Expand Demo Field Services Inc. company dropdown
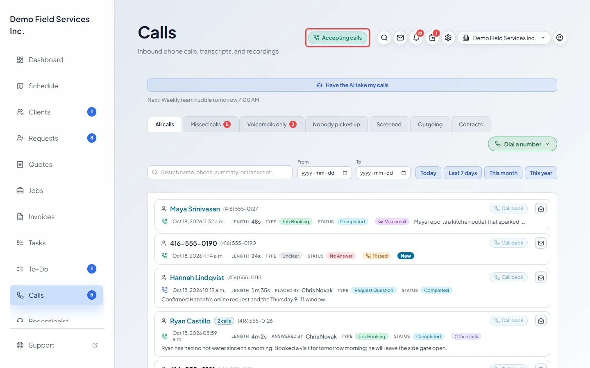 click(x=504, y=38)
